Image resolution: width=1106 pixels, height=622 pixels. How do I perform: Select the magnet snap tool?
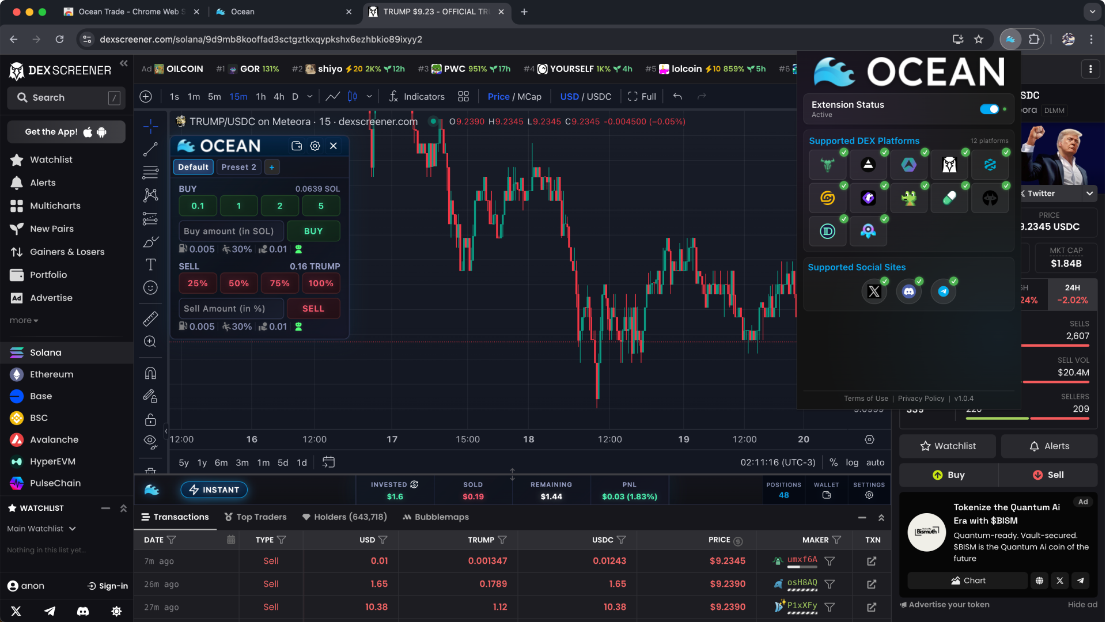pos(150,373)
